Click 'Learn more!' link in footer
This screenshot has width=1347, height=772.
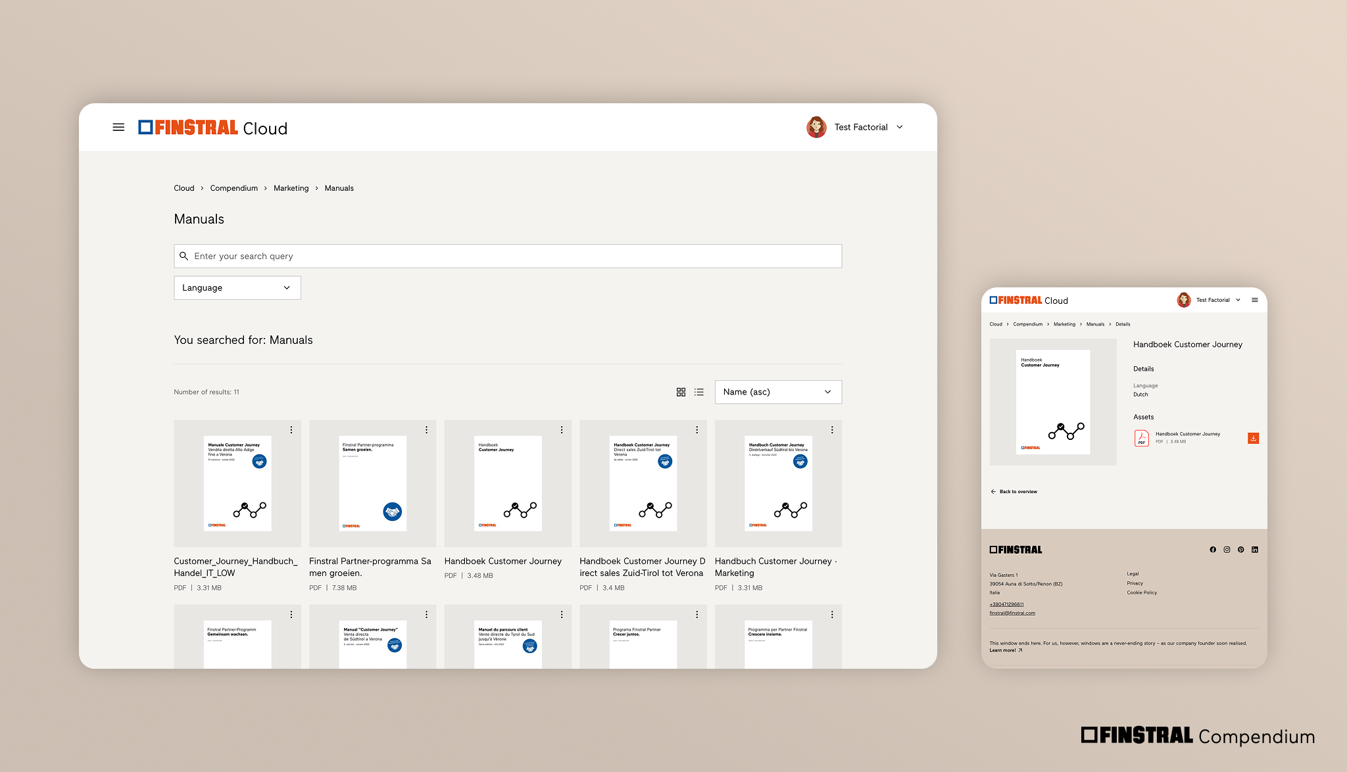point(1006,650)
